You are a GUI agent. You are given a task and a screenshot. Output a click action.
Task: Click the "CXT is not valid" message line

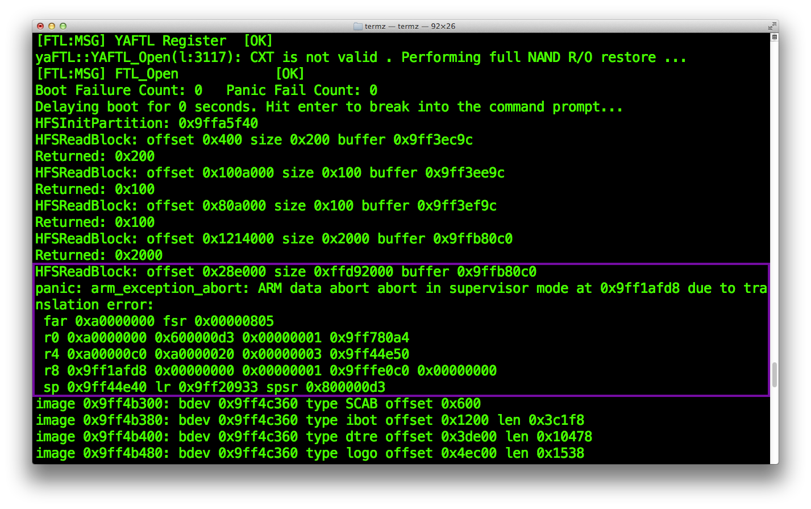coord(361,57)
